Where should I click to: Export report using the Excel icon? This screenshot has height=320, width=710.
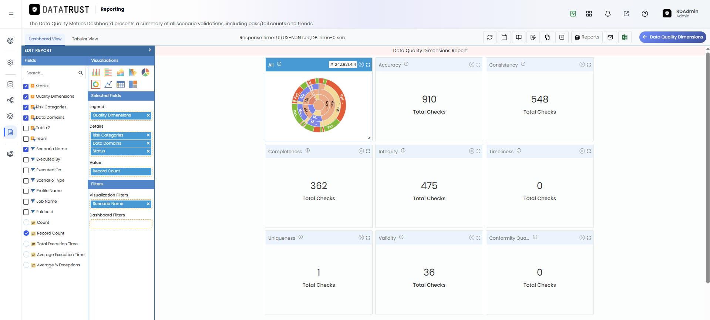point(625,37)
